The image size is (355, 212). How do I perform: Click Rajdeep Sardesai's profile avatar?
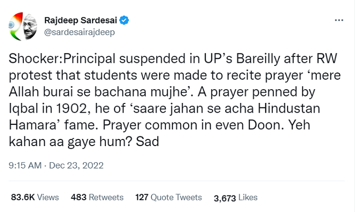[23, 27]
